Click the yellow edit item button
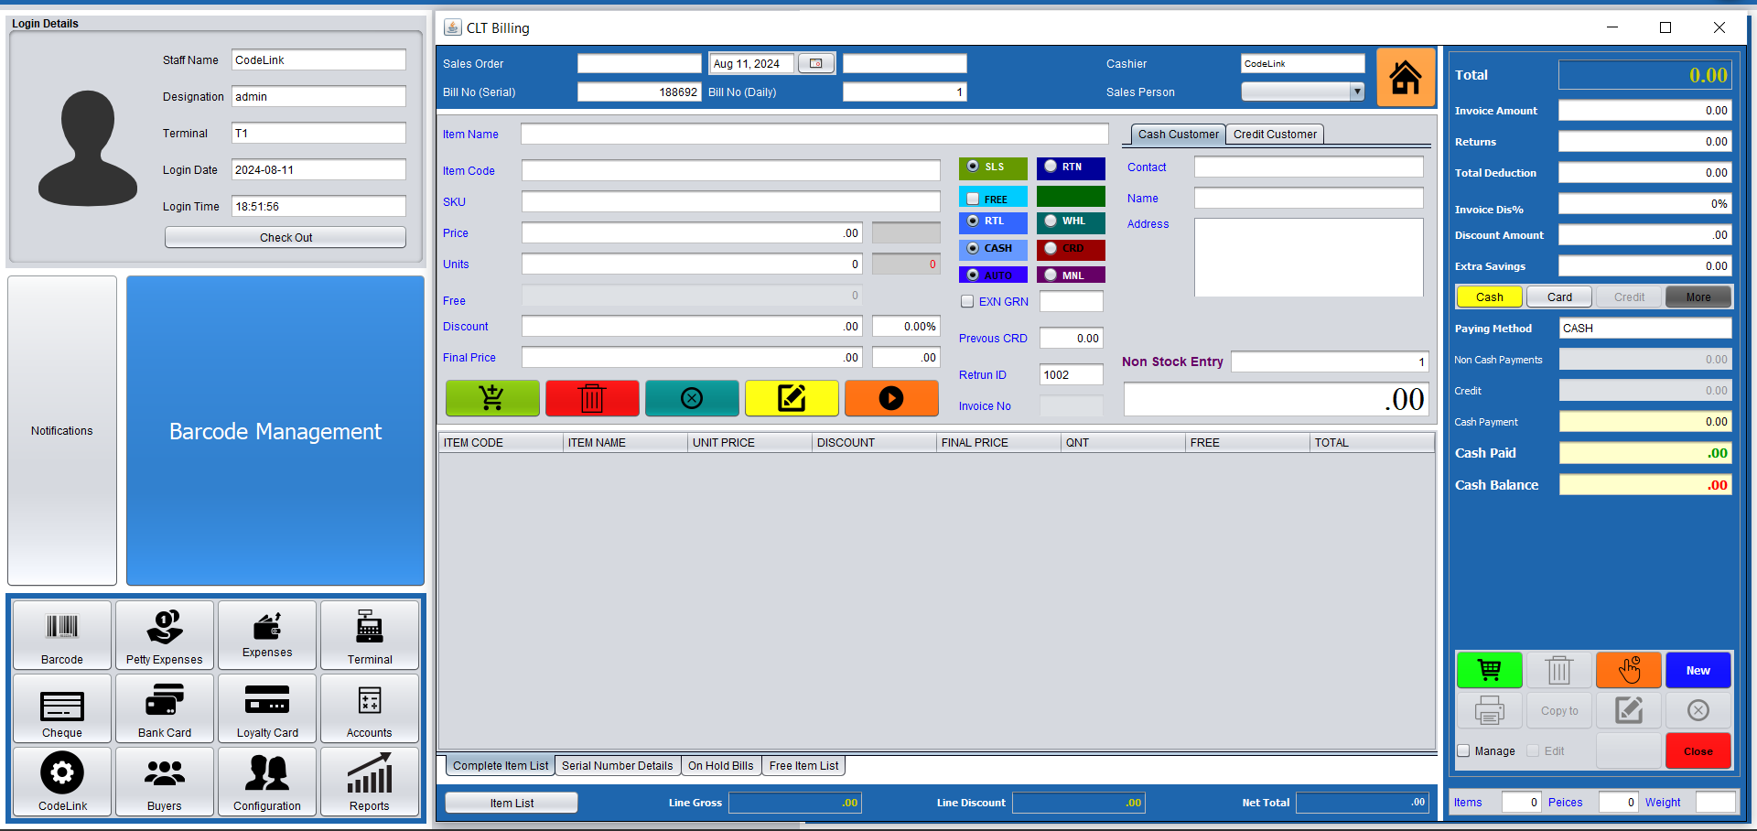Screen dimensions: 1757x831 click(791, 398)
